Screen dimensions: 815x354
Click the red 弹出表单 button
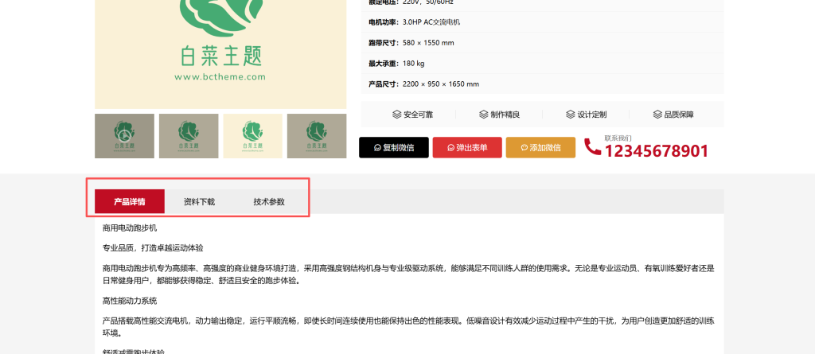[x=467, y=148]
